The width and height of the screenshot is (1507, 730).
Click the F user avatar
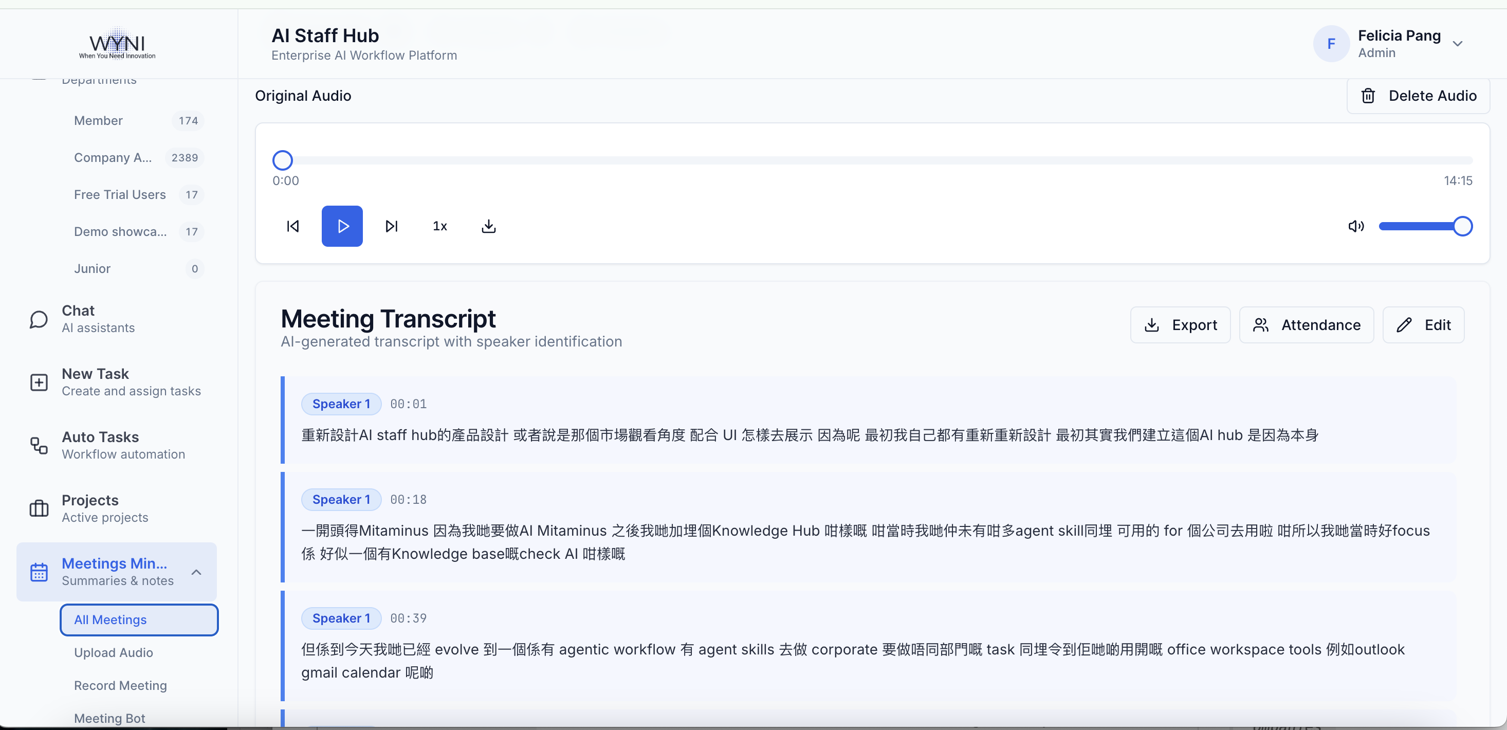click(1331, 44)
